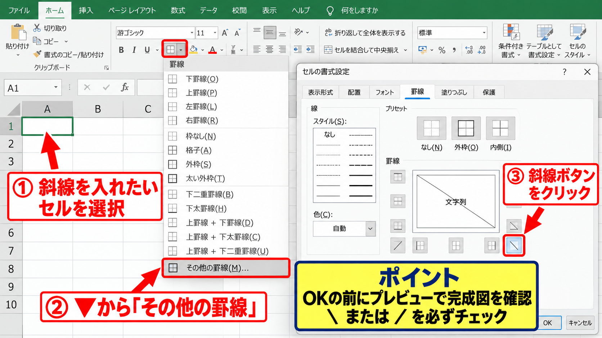Choose 格子(A) from border menu
The width and height of the screenshot is (602, 338).
226,150
